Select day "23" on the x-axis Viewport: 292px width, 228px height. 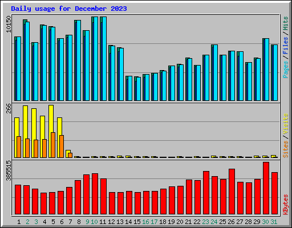tap(205, 222)
